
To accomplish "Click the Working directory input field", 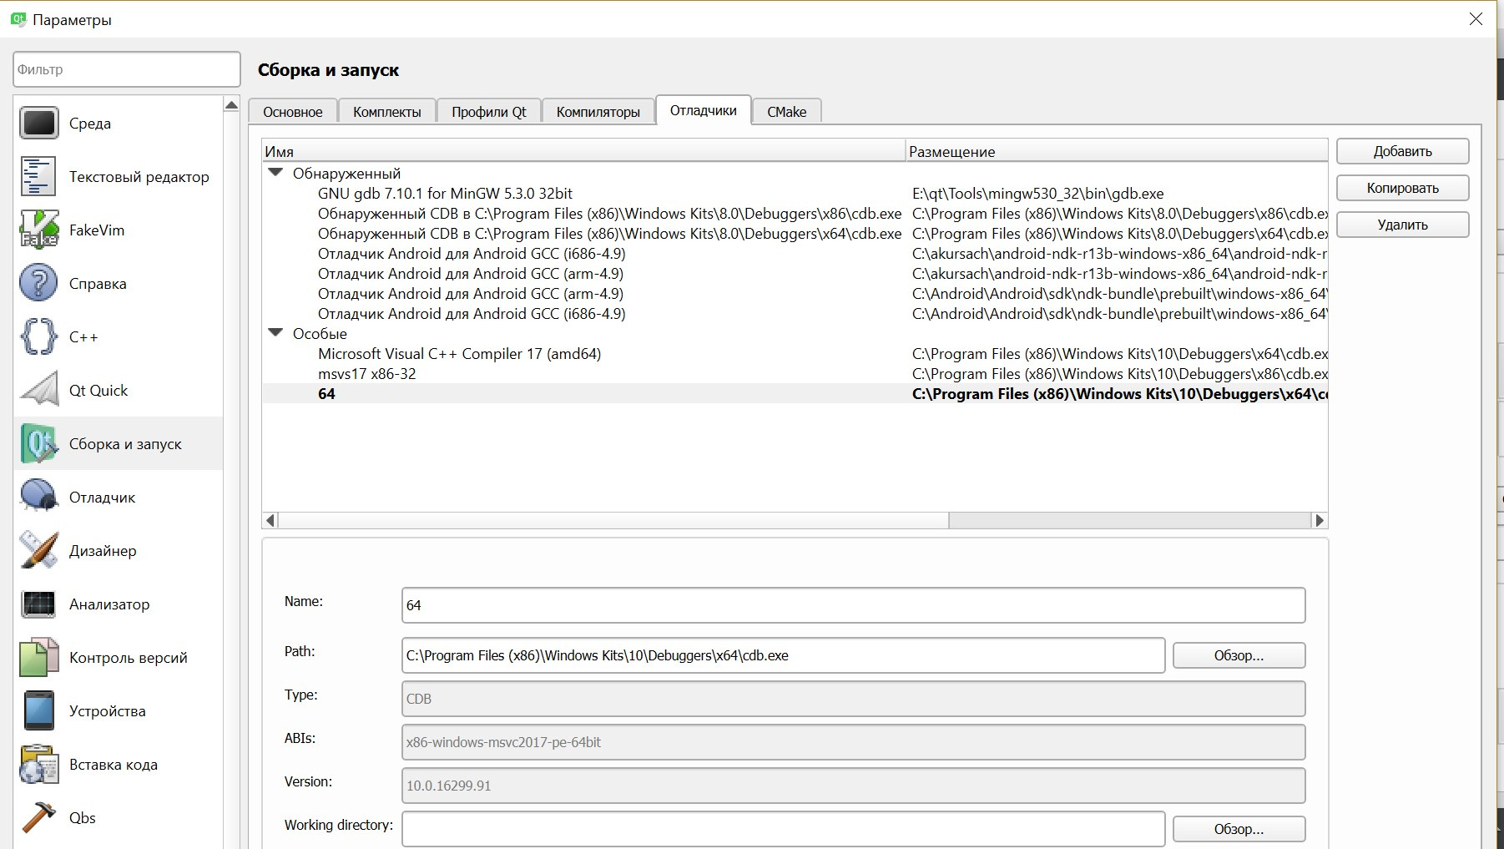I will tap(783, 829).
